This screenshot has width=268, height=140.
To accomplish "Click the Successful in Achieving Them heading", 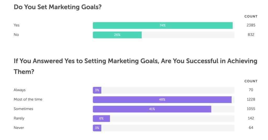I will tap(136, 66).
